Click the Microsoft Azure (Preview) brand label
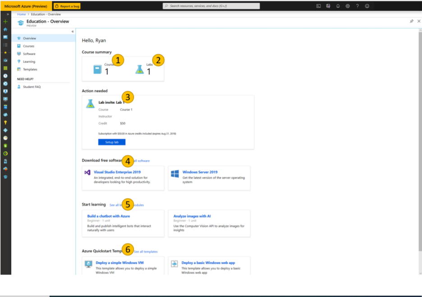Screen dimensions: 422x297 pos(26,6)
